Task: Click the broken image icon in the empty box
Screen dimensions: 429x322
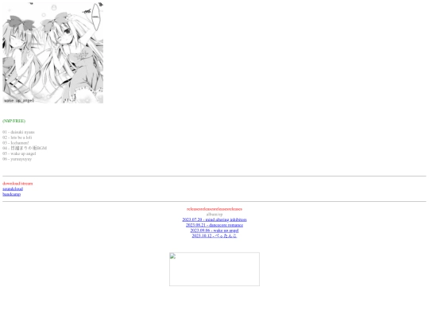Action: pyautogui.click(x=172, y=256)
